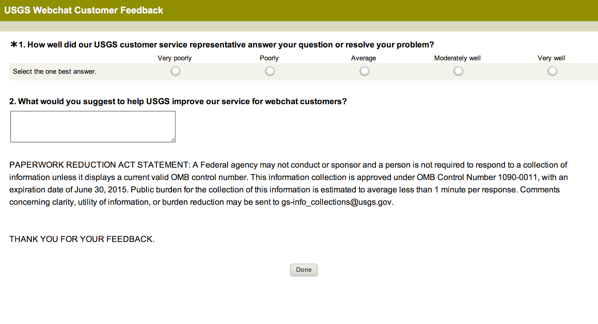Click the "Select the one best answer." row label

coord(55,72)
